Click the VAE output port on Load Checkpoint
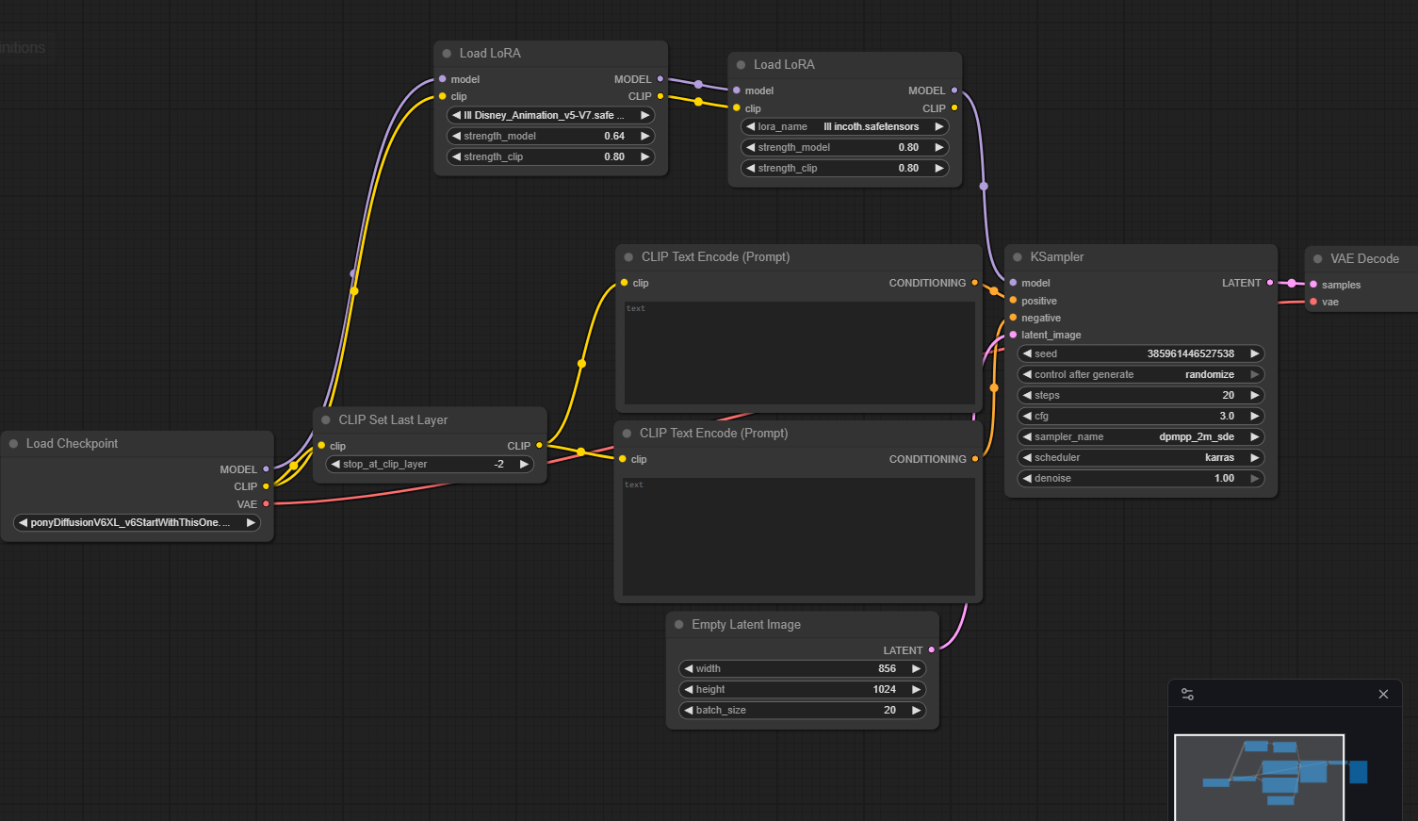This screenshot has height=821, width=1418. (266, 503)
